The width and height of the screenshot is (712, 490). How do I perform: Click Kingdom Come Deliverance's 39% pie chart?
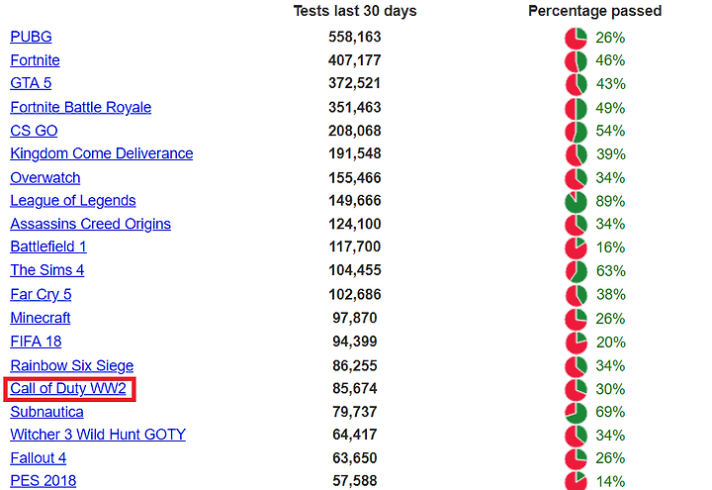pos(576,155)
